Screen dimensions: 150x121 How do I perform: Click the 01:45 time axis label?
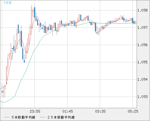coord(68,111)
